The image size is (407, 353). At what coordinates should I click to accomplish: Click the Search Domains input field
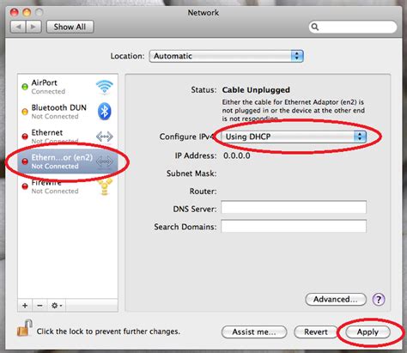(294, 226)
